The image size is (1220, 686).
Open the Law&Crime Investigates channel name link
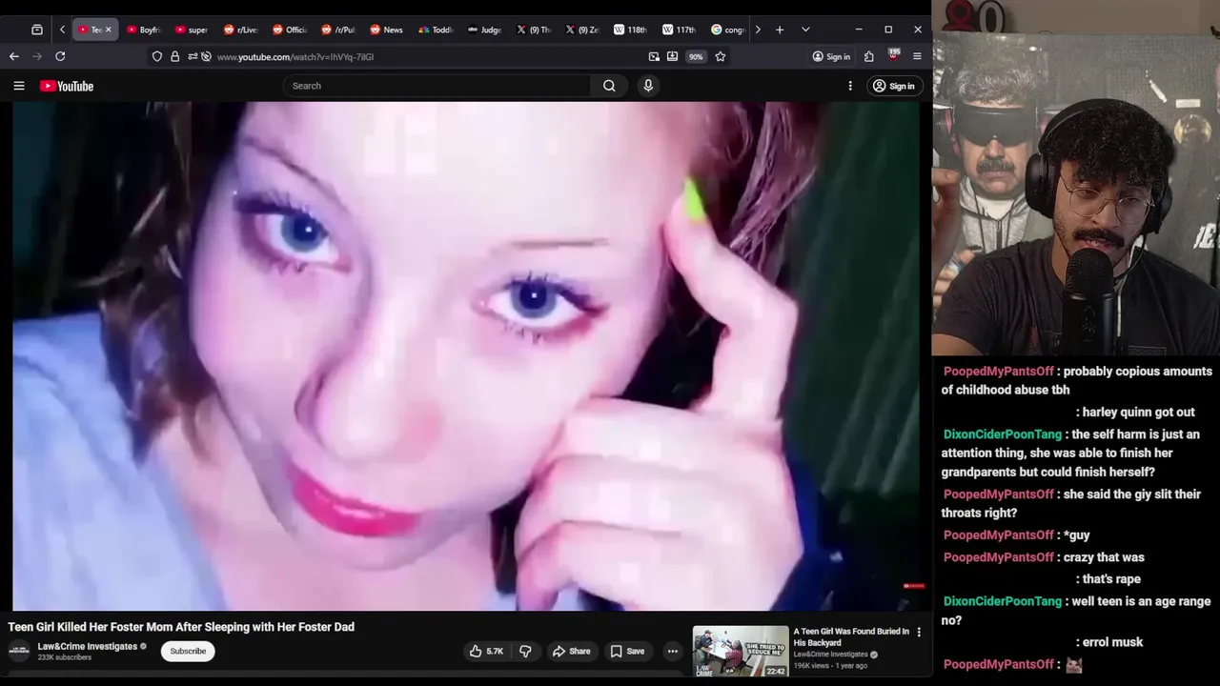(x=88, y=646)
